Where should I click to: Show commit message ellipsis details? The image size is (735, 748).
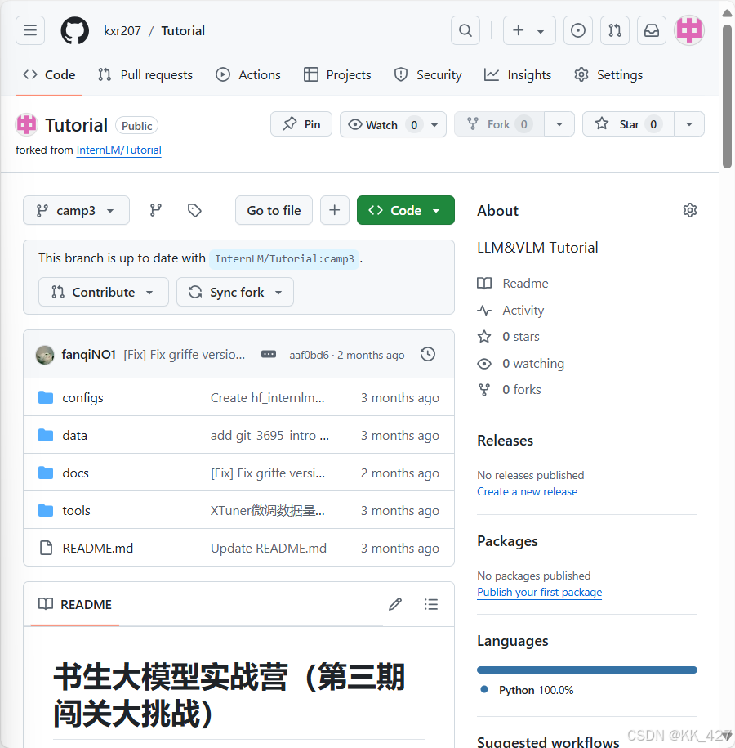pyautogui.click(x=269, y=355)
